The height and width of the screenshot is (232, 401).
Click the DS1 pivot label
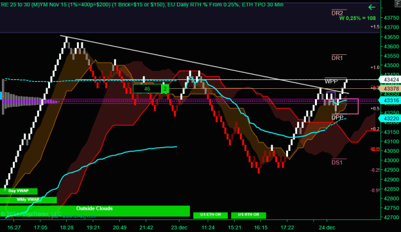pos(337,162)
